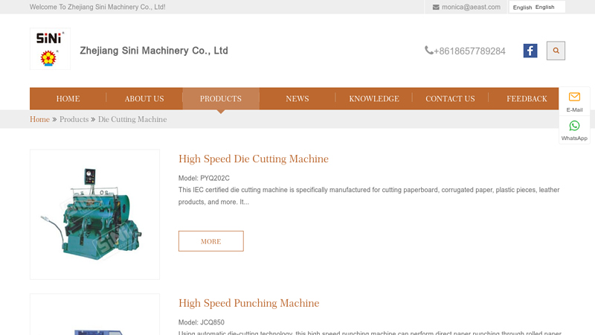Click the search magnifier button
595x335 pixels.
tap(556, 51)
